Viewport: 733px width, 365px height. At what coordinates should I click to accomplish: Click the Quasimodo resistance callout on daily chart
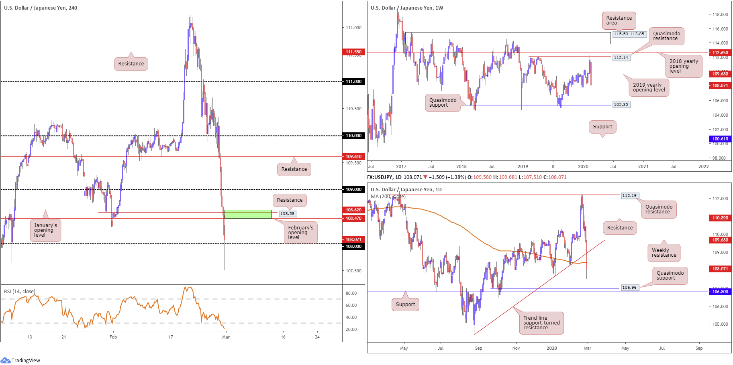pos(659,209)
